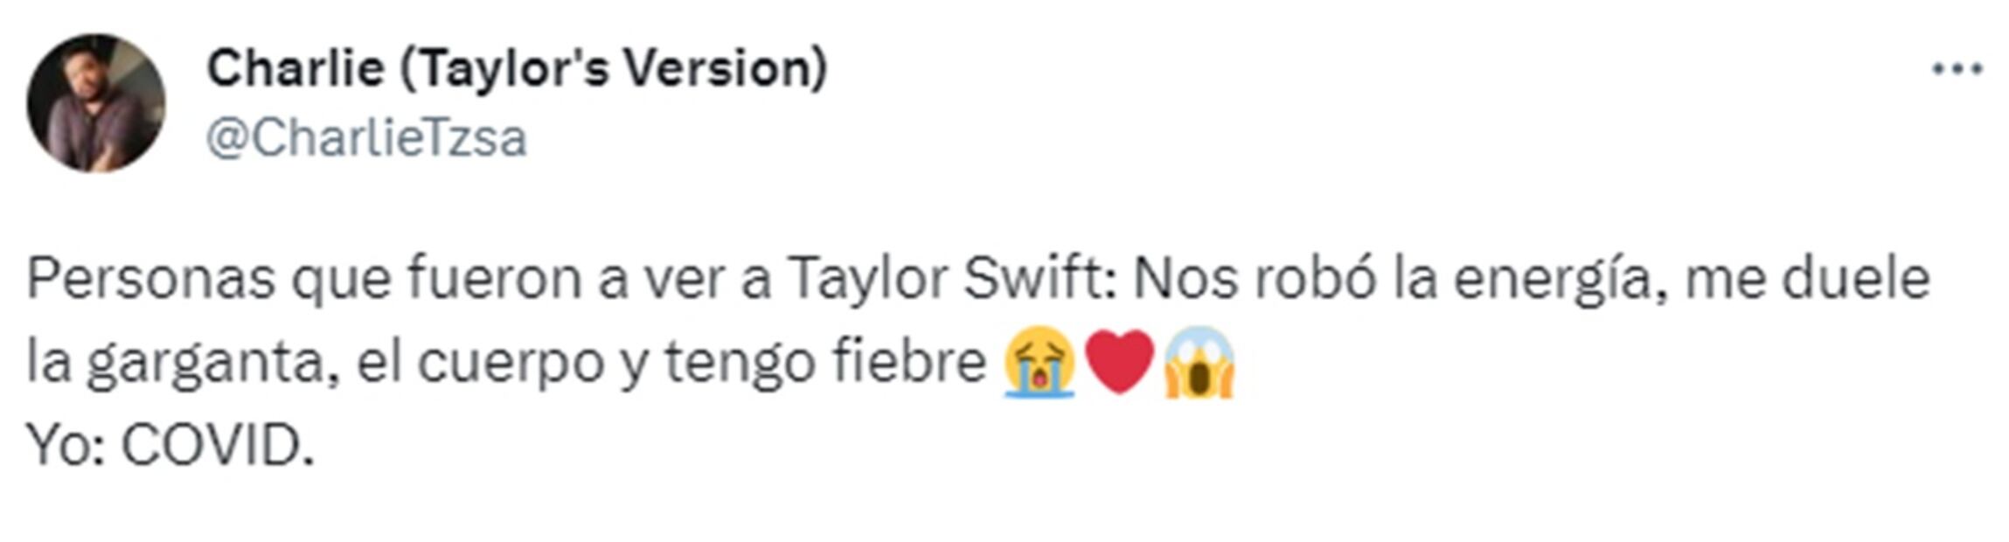The width and height of the screenshot is (2009, 542).
Task: Click the word "cuerpo" in the tweet
Action: [x=511, y=364]
